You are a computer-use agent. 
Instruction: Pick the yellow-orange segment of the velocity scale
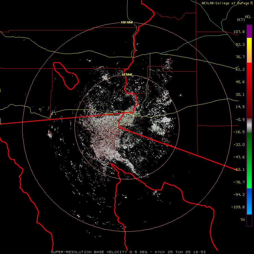pos(249,50)
